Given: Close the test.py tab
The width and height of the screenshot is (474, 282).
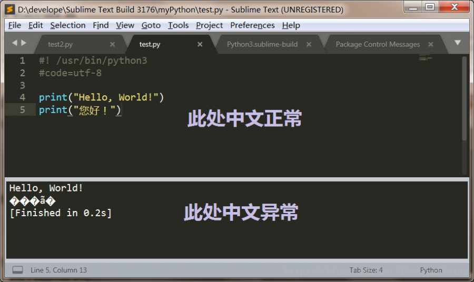Looking at the screenshot, I should pyautogui.click(x=200, y=44).
